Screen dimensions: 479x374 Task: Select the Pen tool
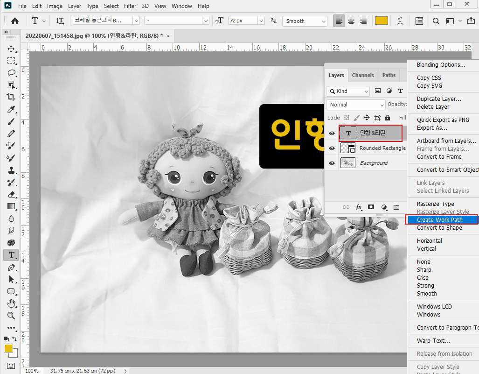tap(11, 267)
